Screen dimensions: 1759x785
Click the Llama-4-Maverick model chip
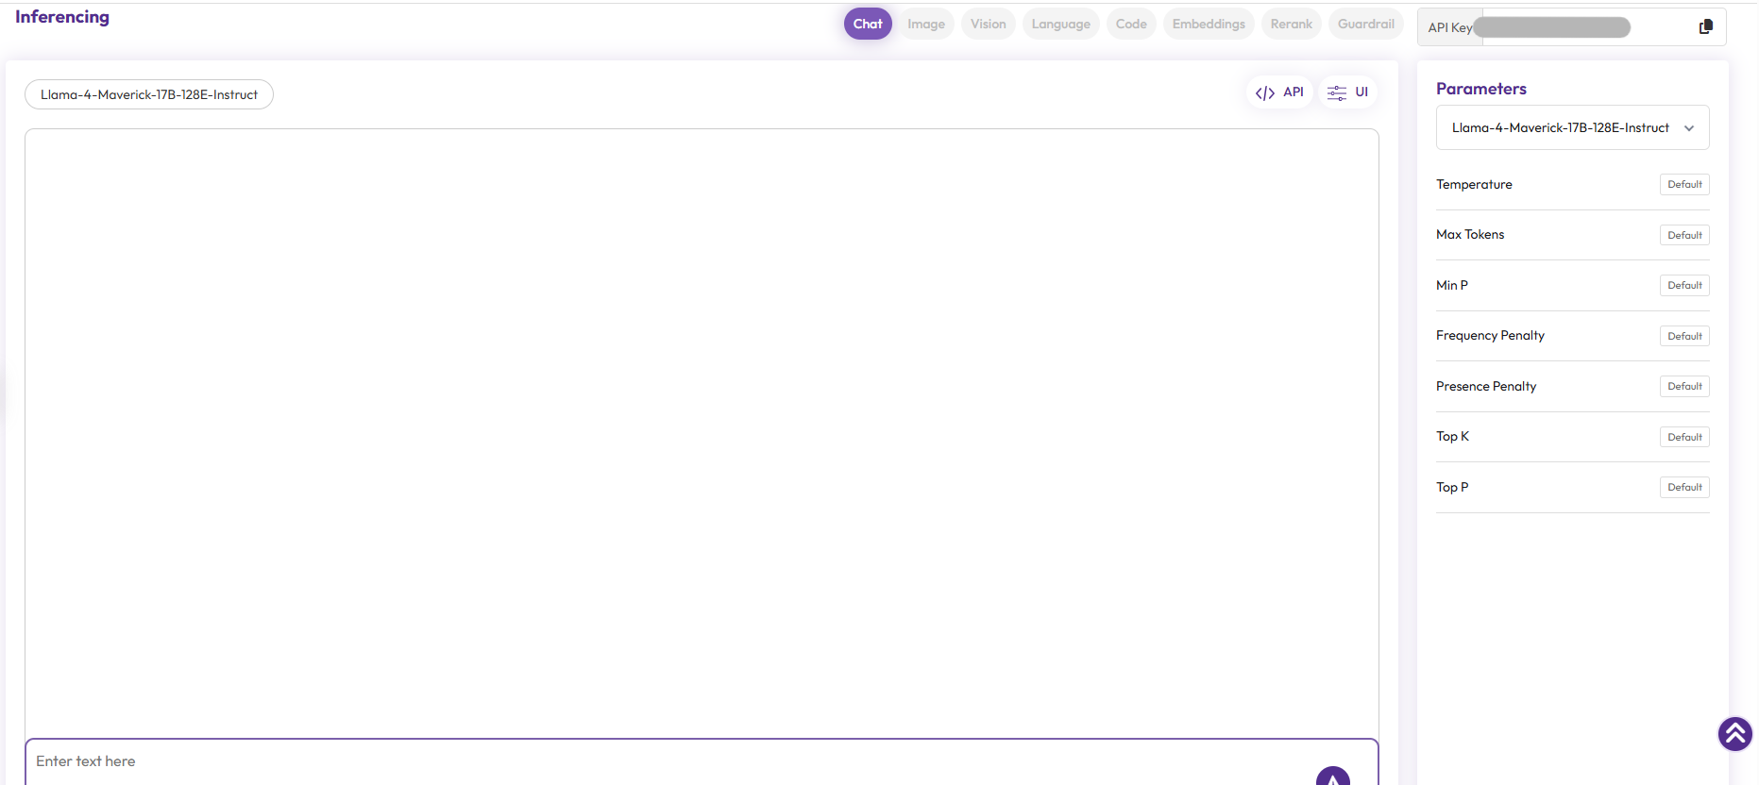click(149, 95)
